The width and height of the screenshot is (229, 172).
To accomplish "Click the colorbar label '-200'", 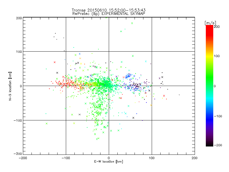I will pos(218,145).
